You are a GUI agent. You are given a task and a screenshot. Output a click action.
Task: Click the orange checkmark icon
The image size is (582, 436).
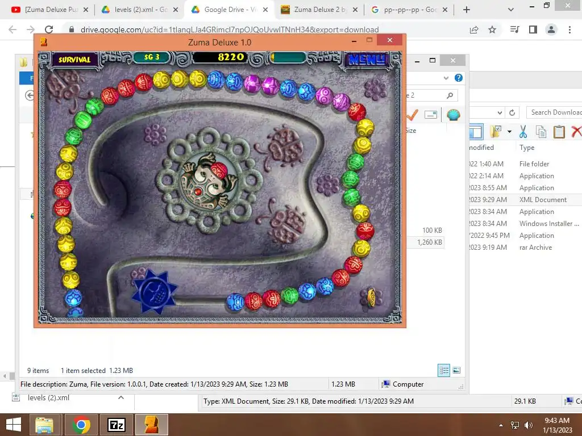[x=413, y=115]
